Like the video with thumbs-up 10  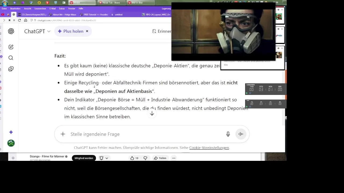(x=134, y=158)
